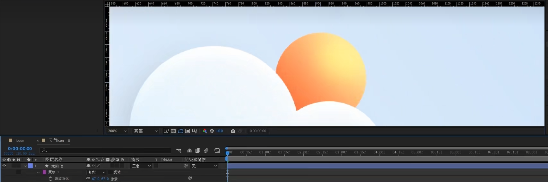Toggle continuous rasterize on 太阳 2
This screenshot has height=182, width=548.
tap(93, 166)
